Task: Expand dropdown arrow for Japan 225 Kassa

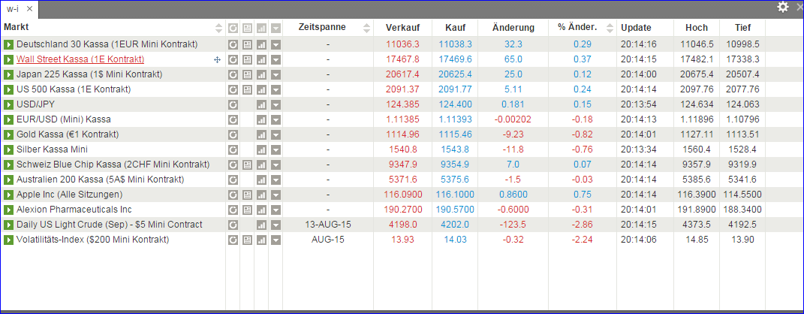Action: point(276,75)
